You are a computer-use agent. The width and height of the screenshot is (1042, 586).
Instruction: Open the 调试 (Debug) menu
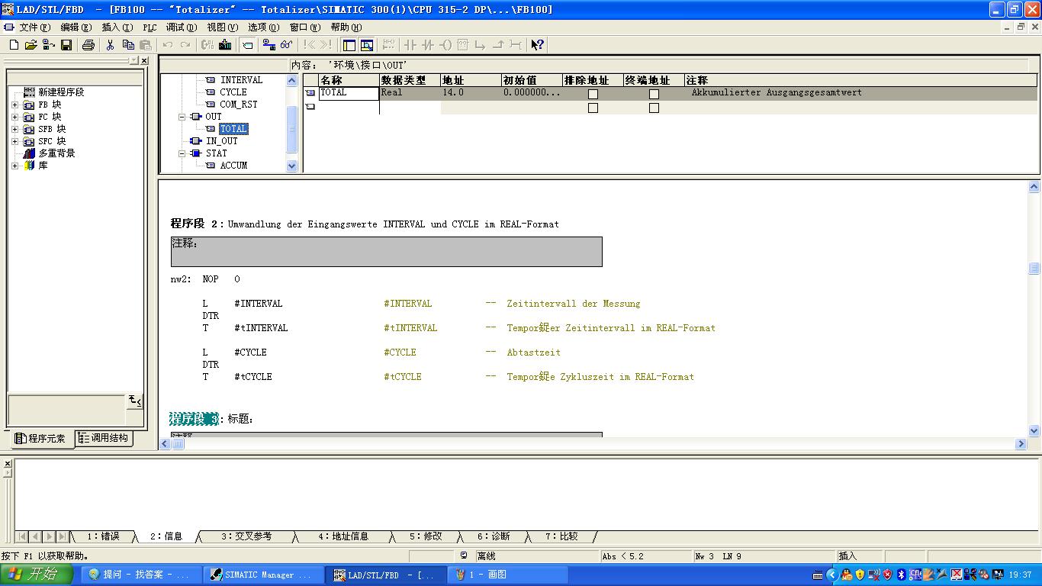(x=182, y=27)
